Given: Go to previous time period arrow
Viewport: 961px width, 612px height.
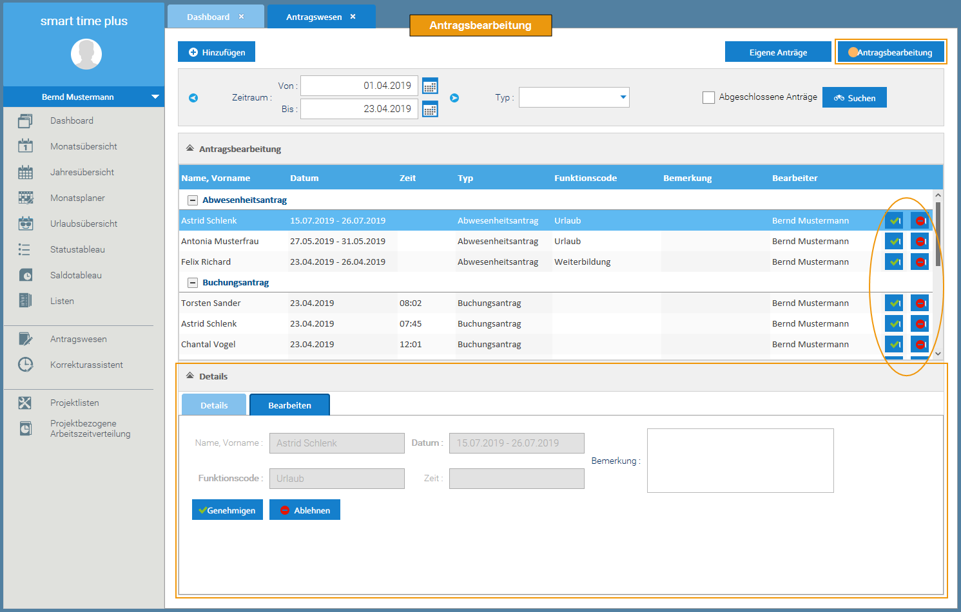Looking at the screenshot, I should [193, 98].
